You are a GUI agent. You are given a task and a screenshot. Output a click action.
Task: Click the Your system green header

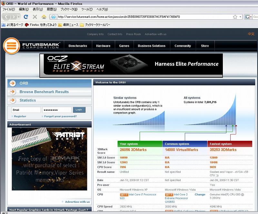(140, 144)
